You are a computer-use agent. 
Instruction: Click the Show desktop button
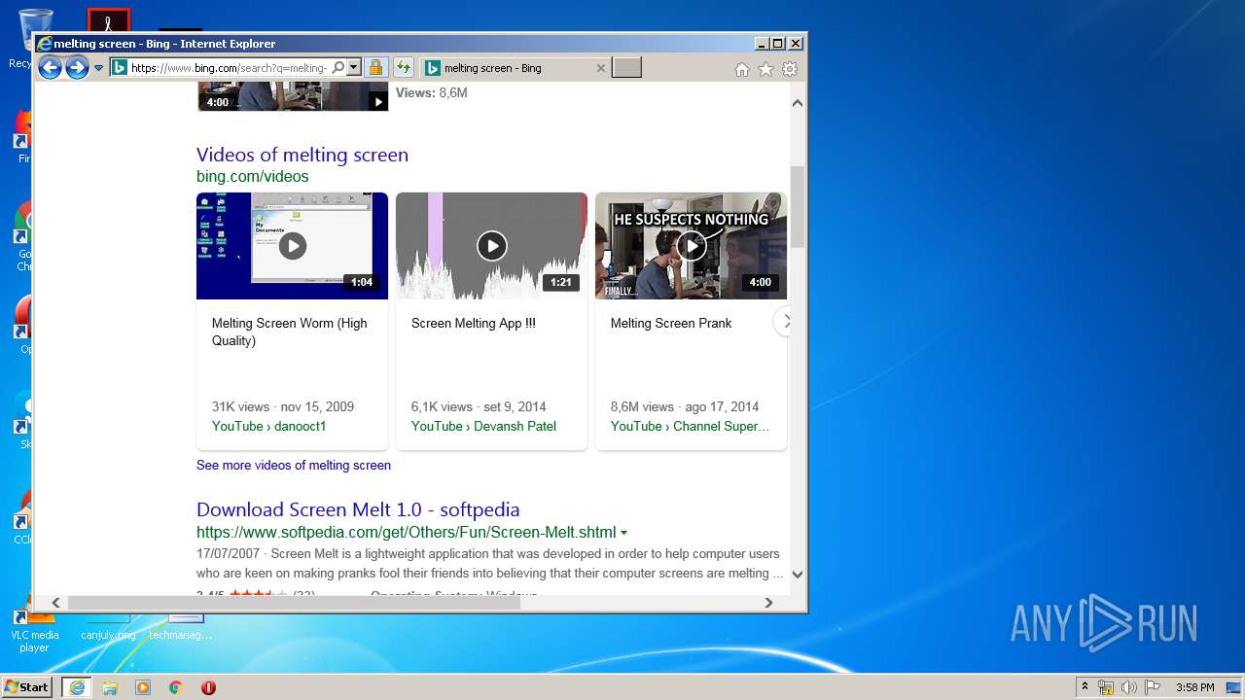[1235, 687]
